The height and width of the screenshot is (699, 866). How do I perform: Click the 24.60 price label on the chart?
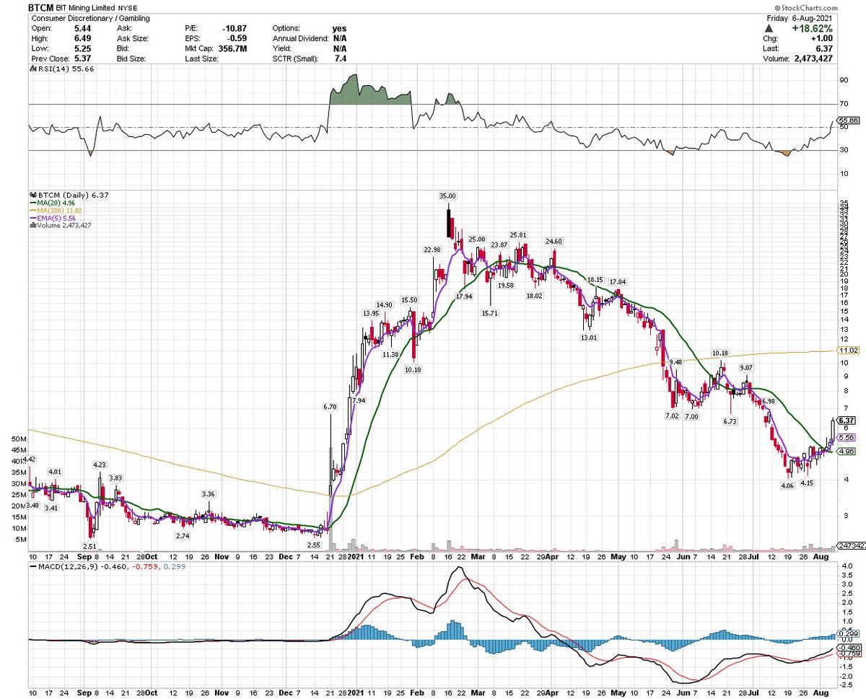point(554,241)
